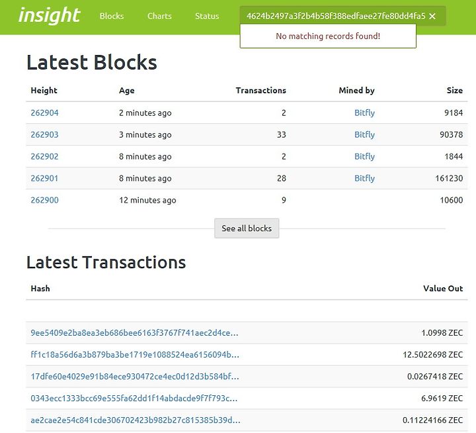Open the Blocks menu item
Image resolution: width=476 pixels, height=433 pixels.
(x=112, y=16)
